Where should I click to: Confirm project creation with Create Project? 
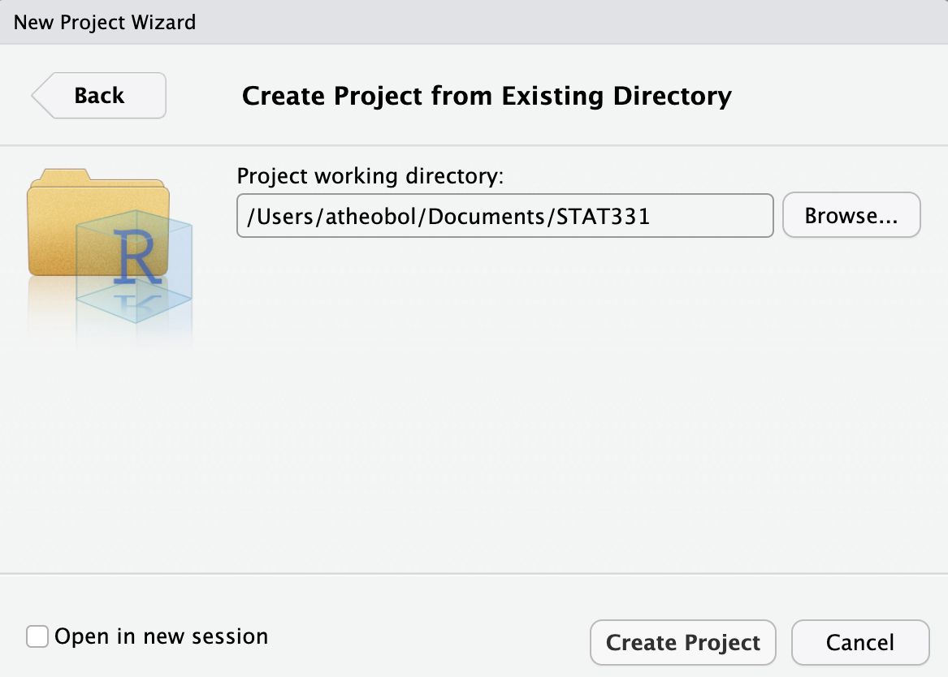point(682,642)
